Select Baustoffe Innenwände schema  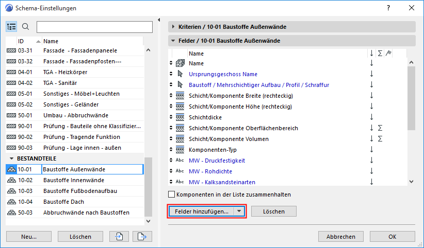pyautogui.click(x=74, y=180)
